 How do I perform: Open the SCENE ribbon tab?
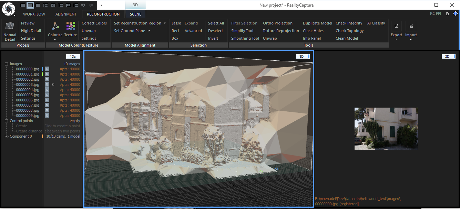pyautogui.click(x=135, y=14)
